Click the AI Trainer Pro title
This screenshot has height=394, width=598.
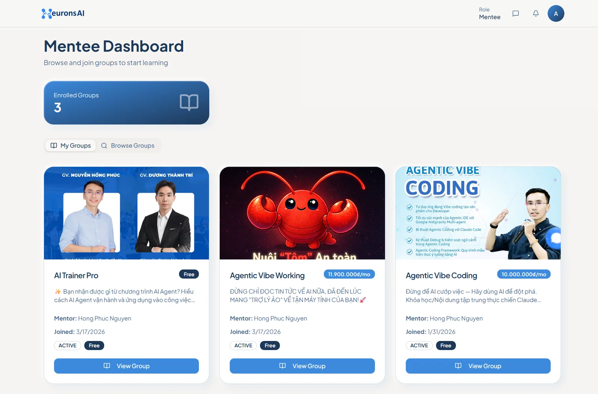point(76,276)
